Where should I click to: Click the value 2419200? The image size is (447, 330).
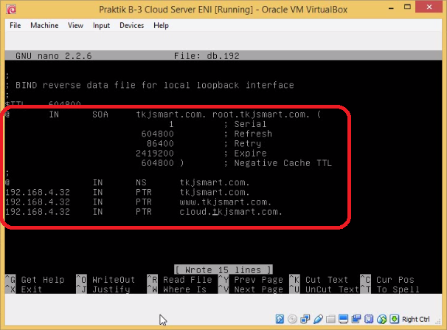pyautogui.click(x=155, y=153)
